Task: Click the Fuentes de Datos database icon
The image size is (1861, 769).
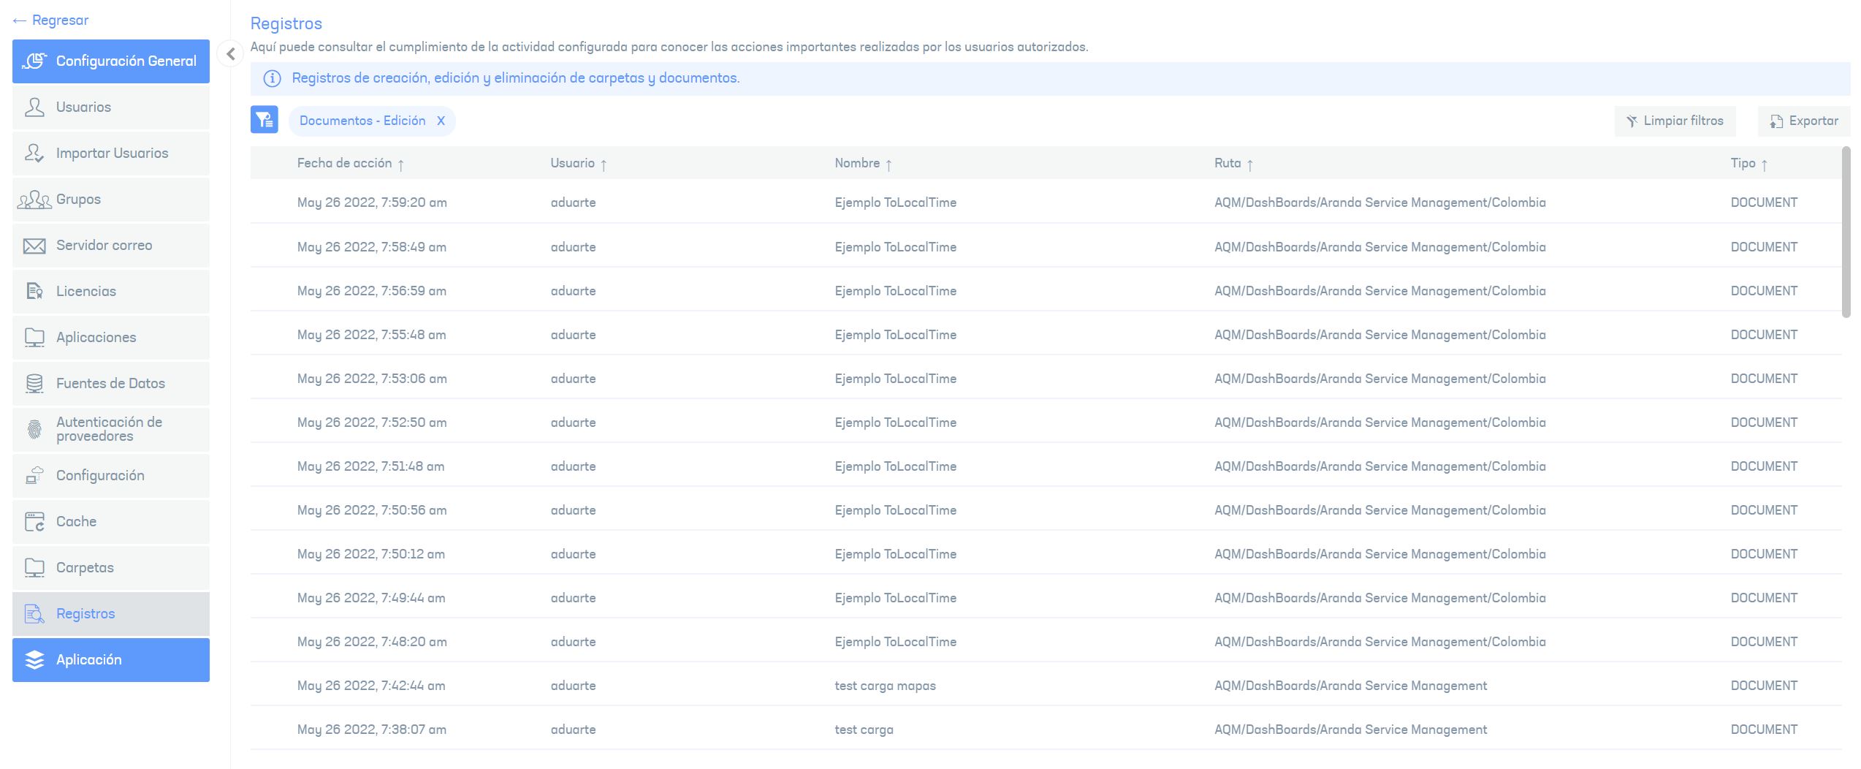Action: [34, 384]
